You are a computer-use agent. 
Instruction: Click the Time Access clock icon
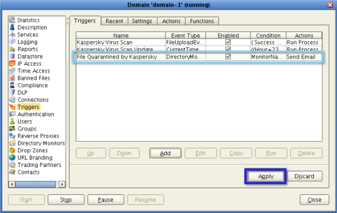[x=12, y=71]
